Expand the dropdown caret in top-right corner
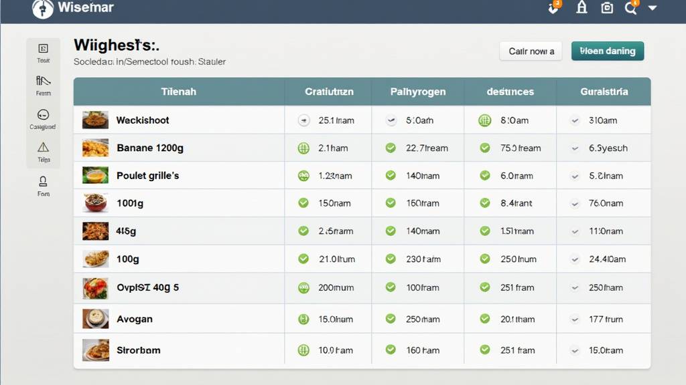Viewport: 686px width, 385px height. click(653, 8)
